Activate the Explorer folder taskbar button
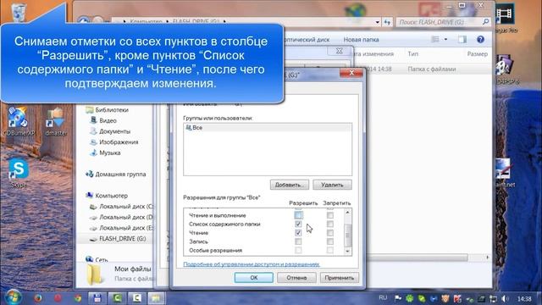 pyautogui.click(x=157, y=297)
